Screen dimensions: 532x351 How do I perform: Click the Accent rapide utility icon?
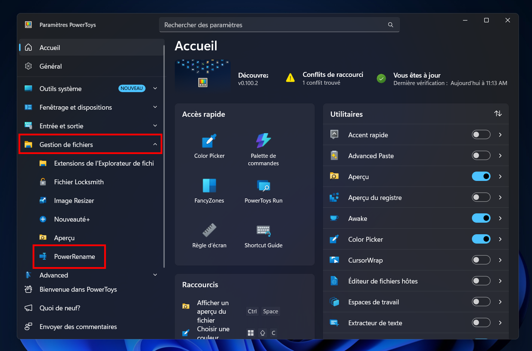coord(334,135)
